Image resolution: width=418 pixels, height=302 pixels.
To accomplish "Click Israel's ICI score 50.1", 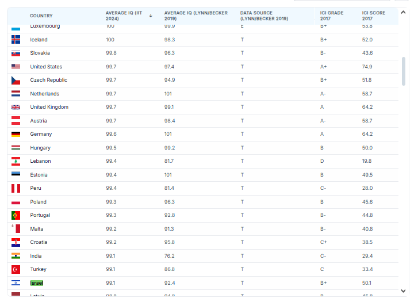I will coord(367,283).
